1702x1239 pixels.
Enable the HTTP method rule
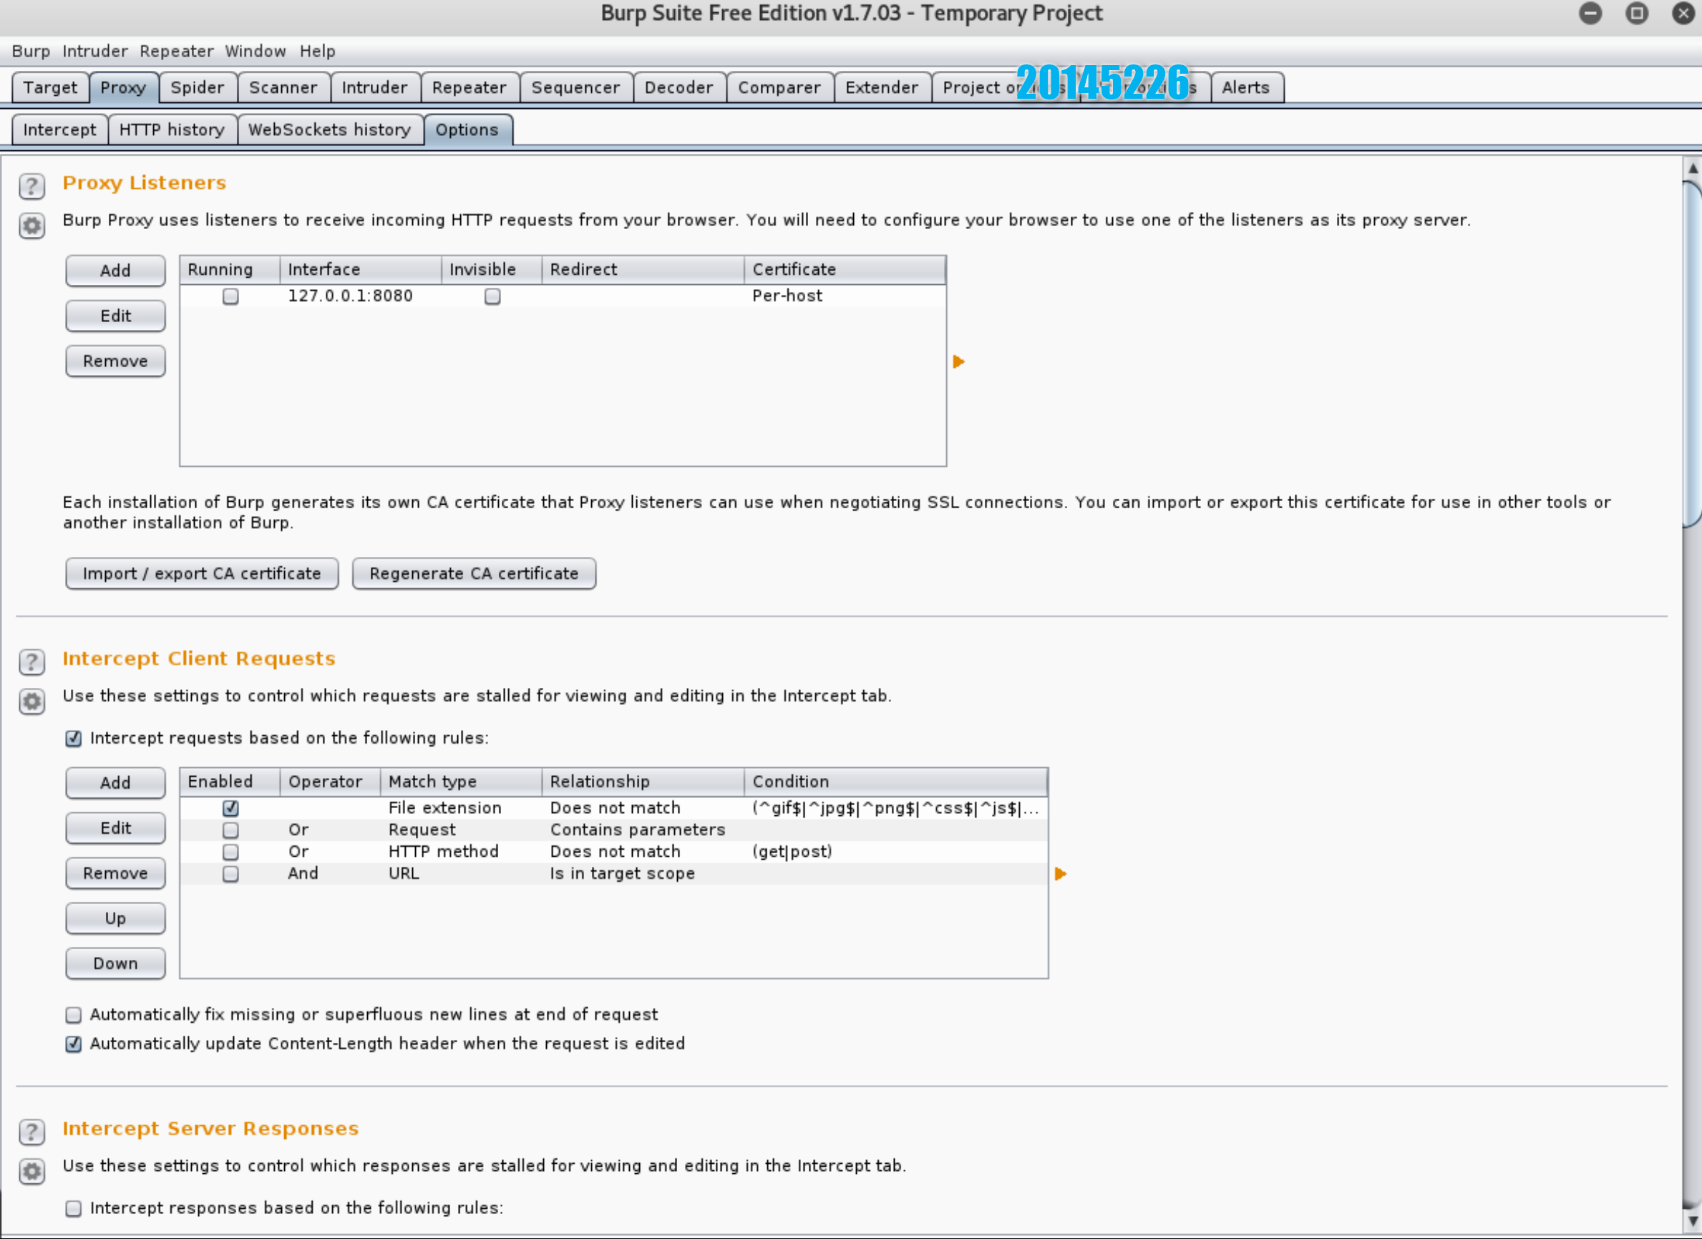point(230,852)
